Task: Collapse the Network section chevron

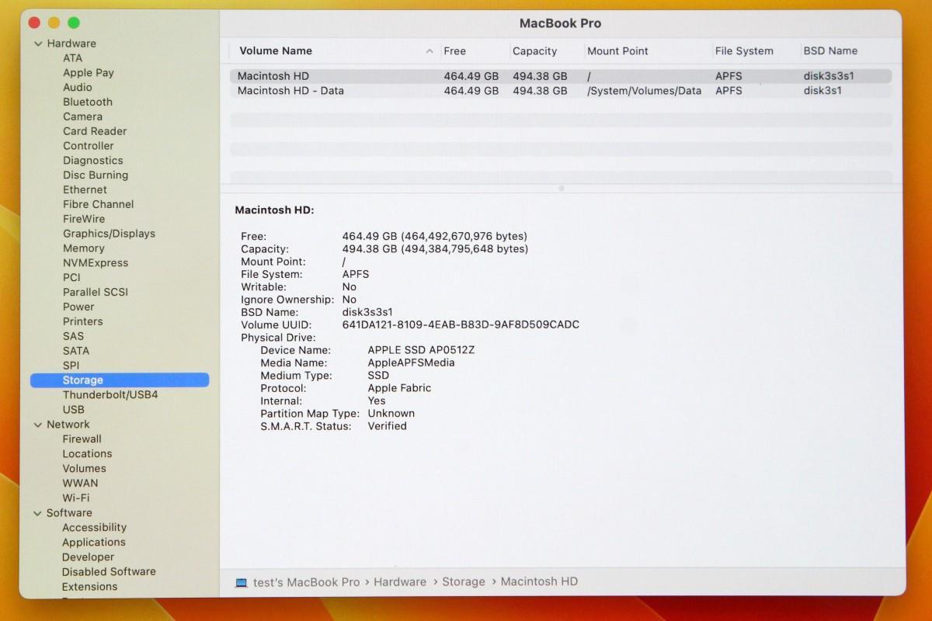Action: click(38, 425)
